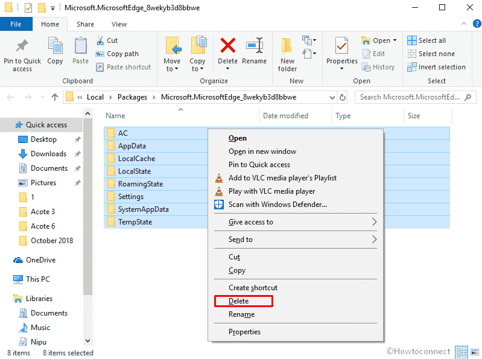
Task: Expand the Give access to submenu
Action: [296, 222]
